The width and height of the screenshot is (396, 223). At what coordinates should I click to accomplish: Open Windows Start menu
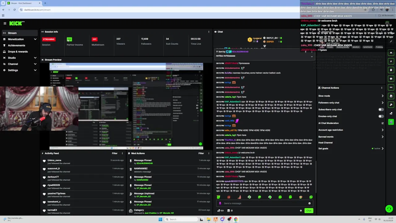tap(160, 219)
